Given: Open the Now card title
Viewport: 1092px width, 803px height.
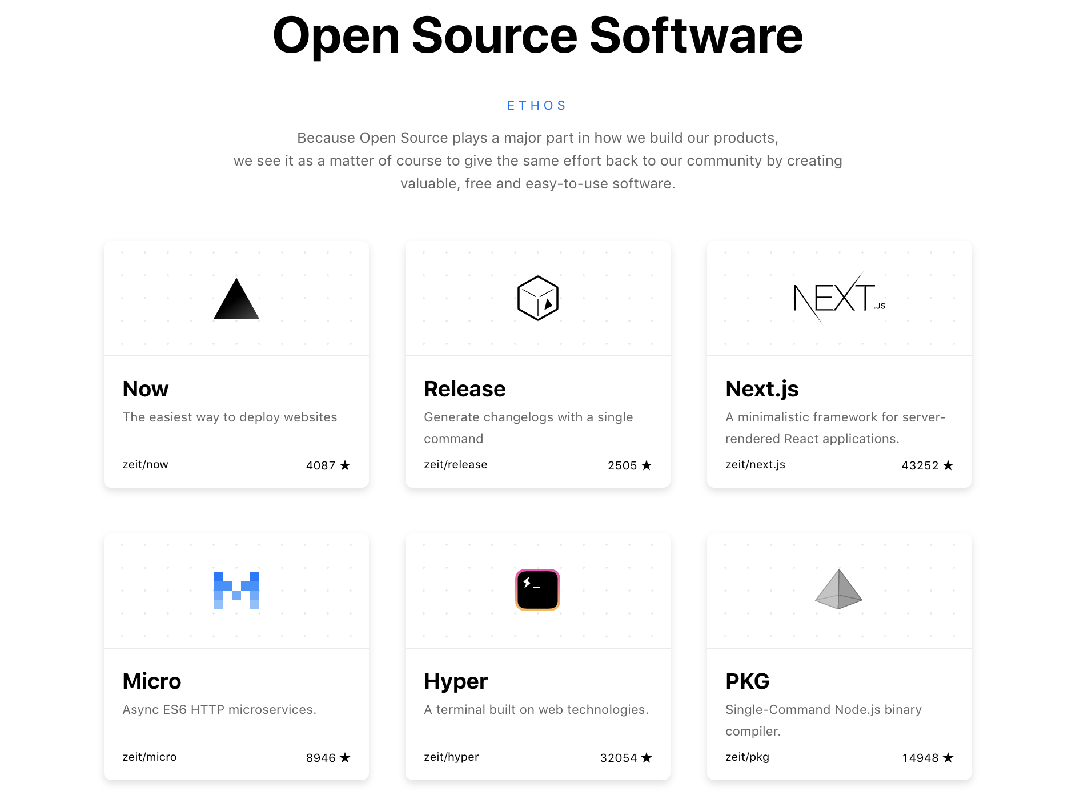Looking at the screenshot, I should click(x=146, y=389).
